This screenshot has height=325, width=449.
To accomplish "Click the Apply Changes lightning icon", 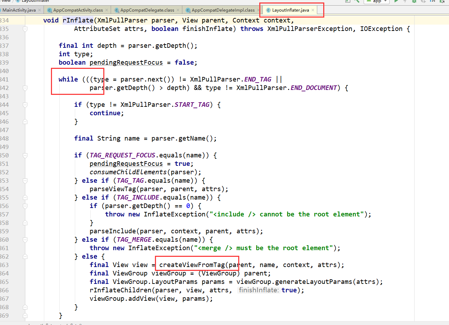I will pos(405,1).
